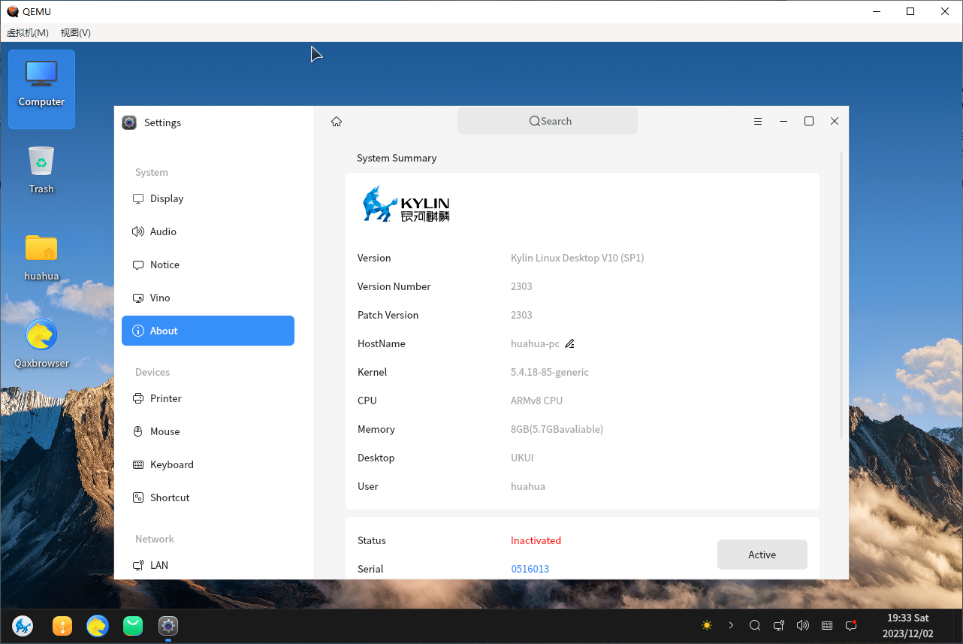This screenshot has height=644, width=963.
Task: Open the QEMU 视图(V) menu
Action: coord(76,33)
